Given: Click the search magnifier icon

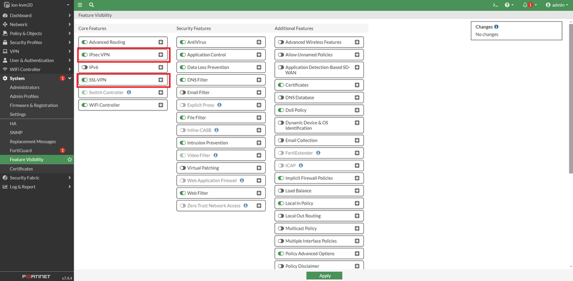Looking at the screenshot, I should (x=91, y=5).
